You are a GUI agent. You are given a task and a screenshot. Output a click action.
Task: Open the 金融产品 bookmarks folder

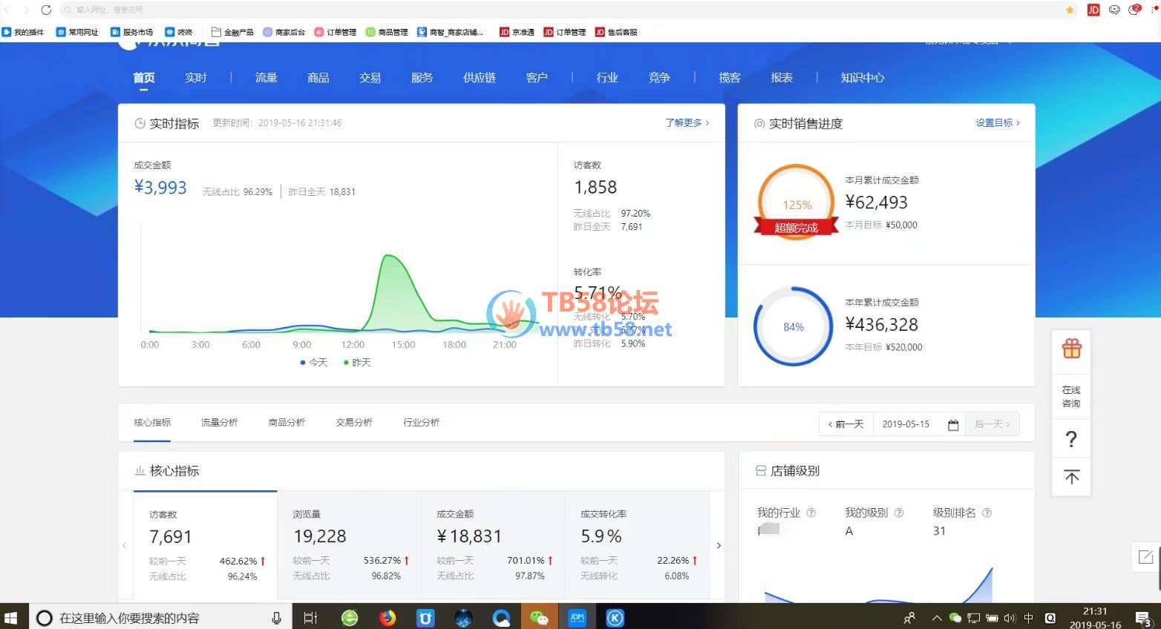[x=232, y=32]
